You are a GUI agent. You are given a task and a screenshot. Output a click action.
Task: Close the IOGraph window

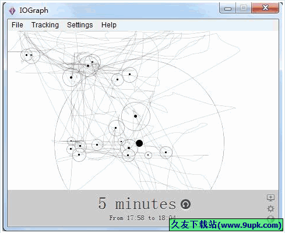click(265, 8)
